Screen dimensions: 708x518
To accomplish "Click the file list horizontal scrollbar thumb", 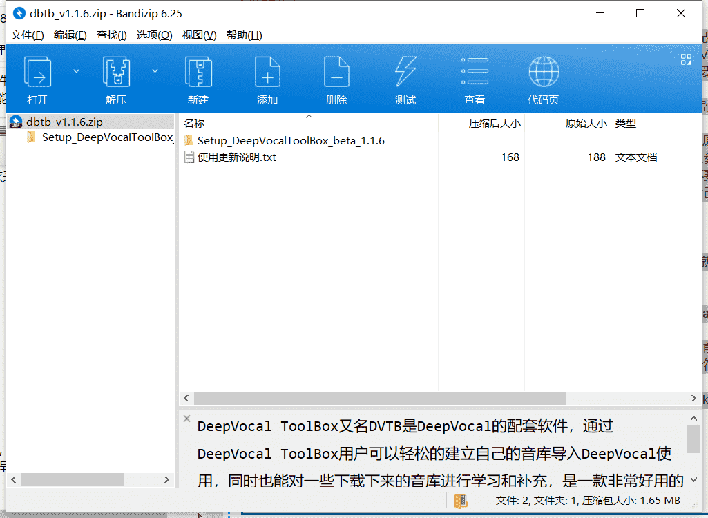I will [380, 398].
